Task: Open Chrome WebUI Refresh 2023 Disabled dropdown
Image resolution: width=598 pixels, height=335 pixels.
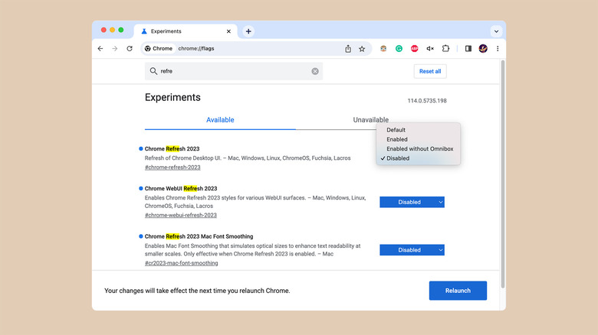Action: 412,202
